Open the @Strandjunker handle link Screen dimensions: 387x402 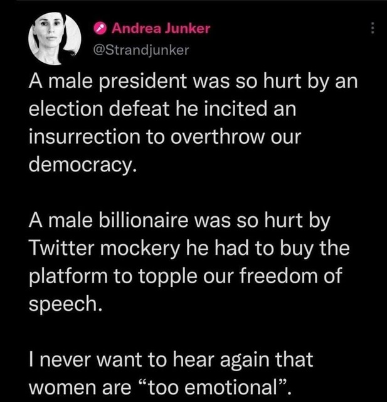coord(140,50)
